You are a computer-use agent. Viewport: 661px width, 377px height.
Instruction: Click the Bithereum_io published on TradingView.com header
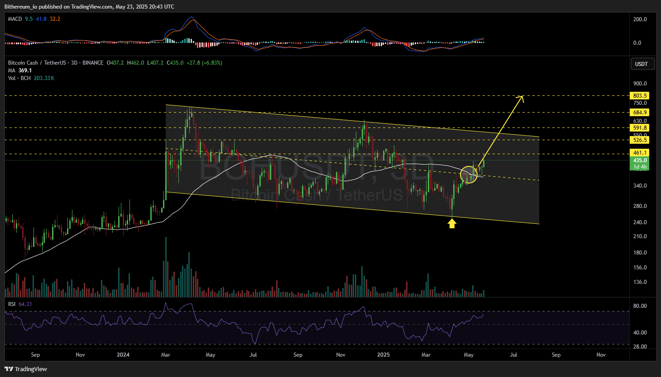pyautogui.click(x=89, y=6)
